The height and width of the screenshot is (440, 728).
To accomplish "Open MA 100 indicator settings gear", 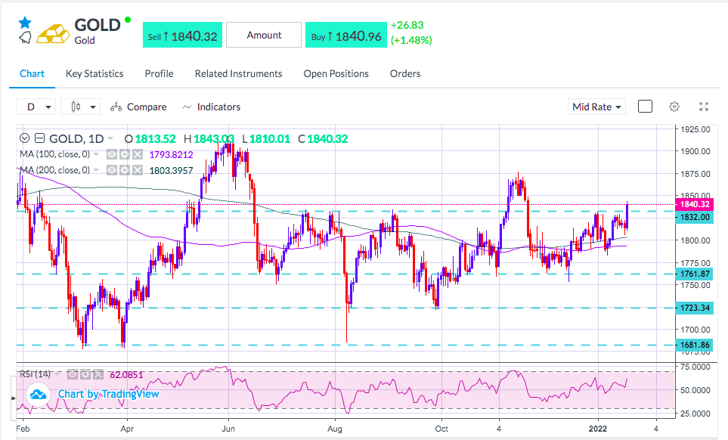I will [x=124, y=154].
